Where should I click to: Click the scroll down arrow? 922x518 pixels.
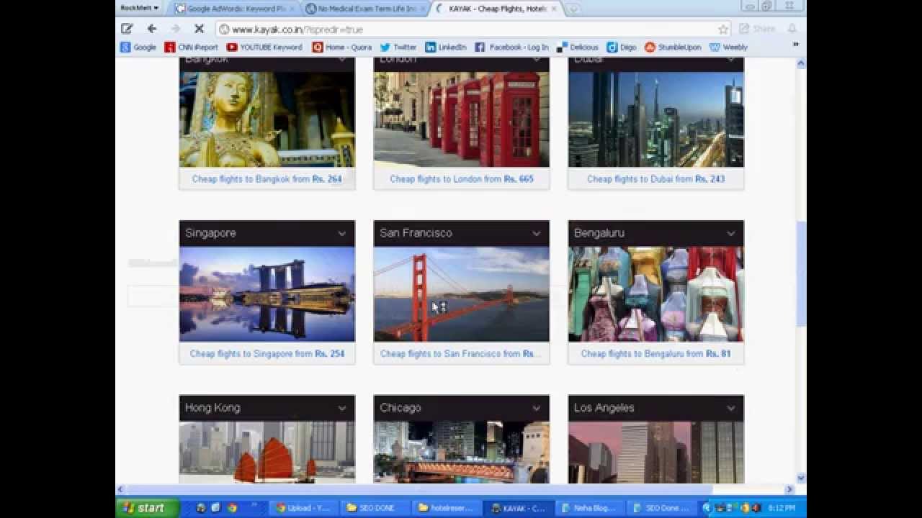[800, 478]
